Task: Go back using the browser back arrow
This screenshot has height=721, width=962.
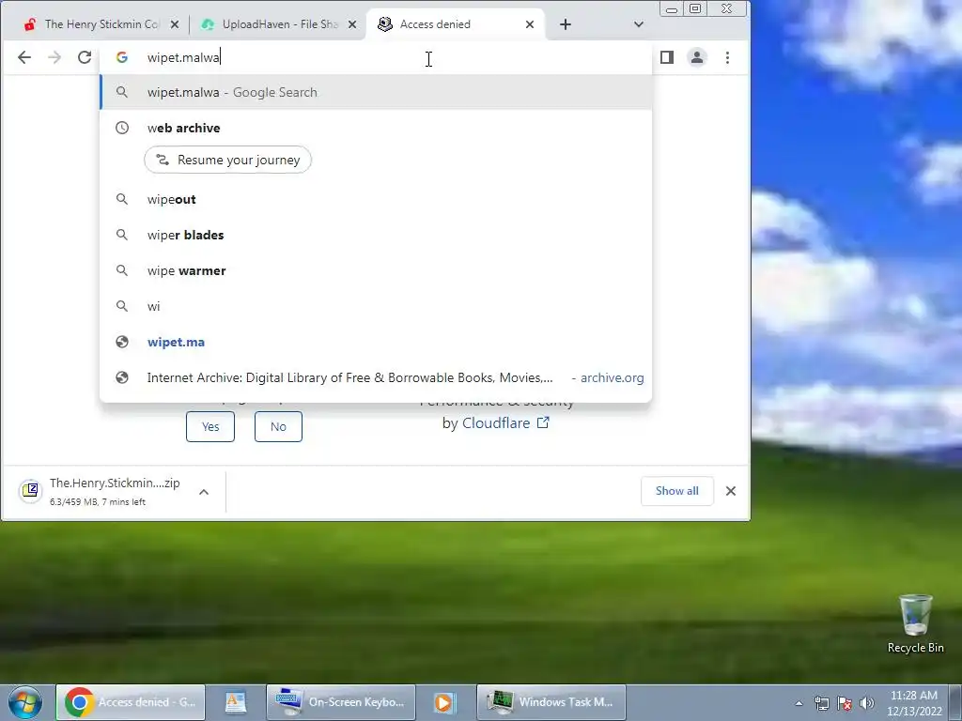Action: (x=23, y=57)
